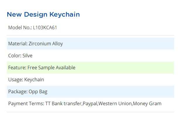The width and height of the screenshot is (191, 114).
Task: Select the Zirconium Alloy value
Action: click(46, 44)
